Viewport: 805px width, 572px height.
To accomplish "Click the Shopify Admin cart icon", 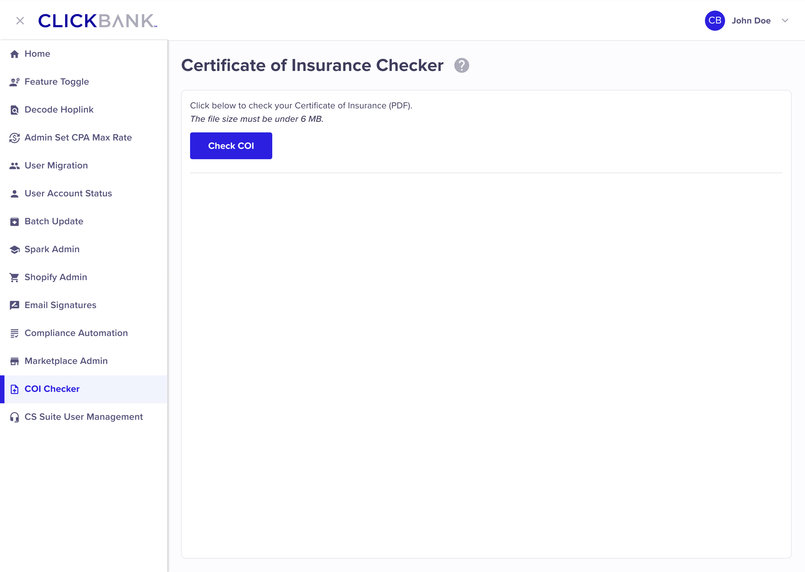I will click(x=15, y=278).
